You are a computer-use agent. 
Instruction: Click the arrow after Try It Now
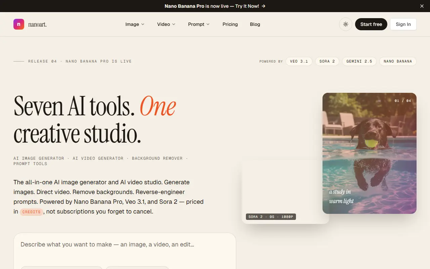(x=263, y=6)
